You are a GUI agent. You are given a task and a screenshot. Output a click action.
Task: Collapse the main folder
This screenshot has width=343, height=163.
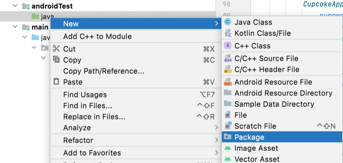(15, 27)
